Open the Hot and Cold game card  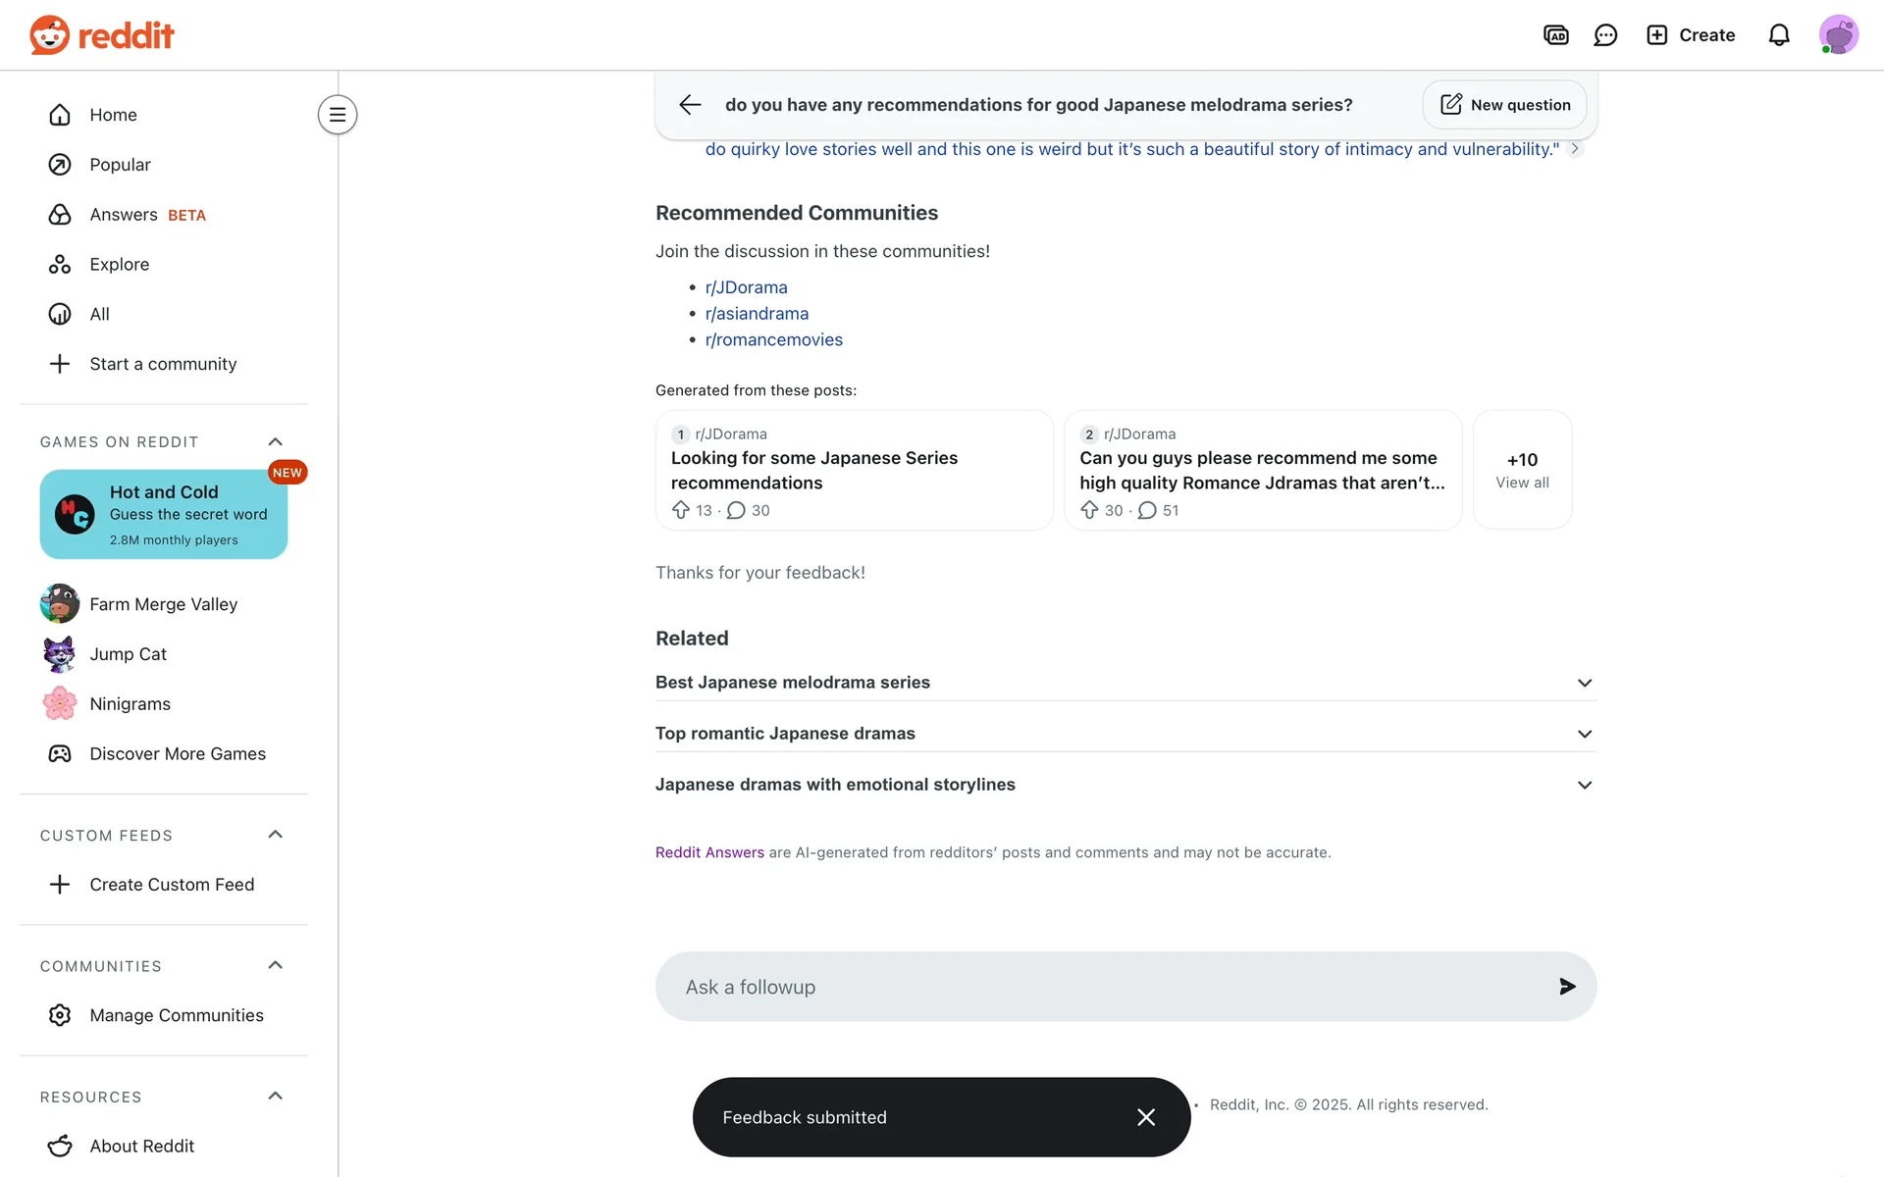click(x=164, y=515)
